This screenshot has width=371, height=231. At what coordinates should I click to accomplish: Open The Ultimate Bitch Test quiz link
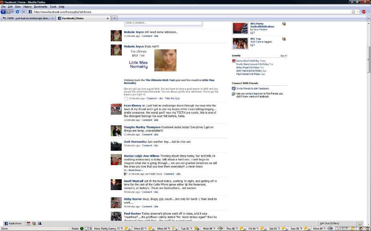[160, 80]
